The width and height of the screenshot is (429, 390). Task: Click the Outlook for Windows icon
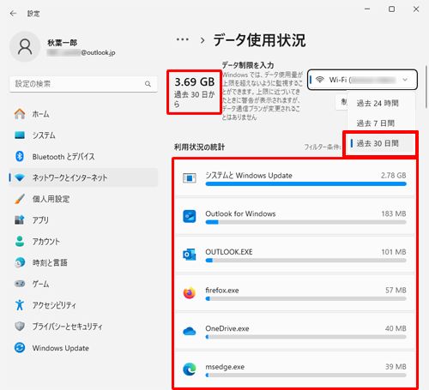click(190, 216)
